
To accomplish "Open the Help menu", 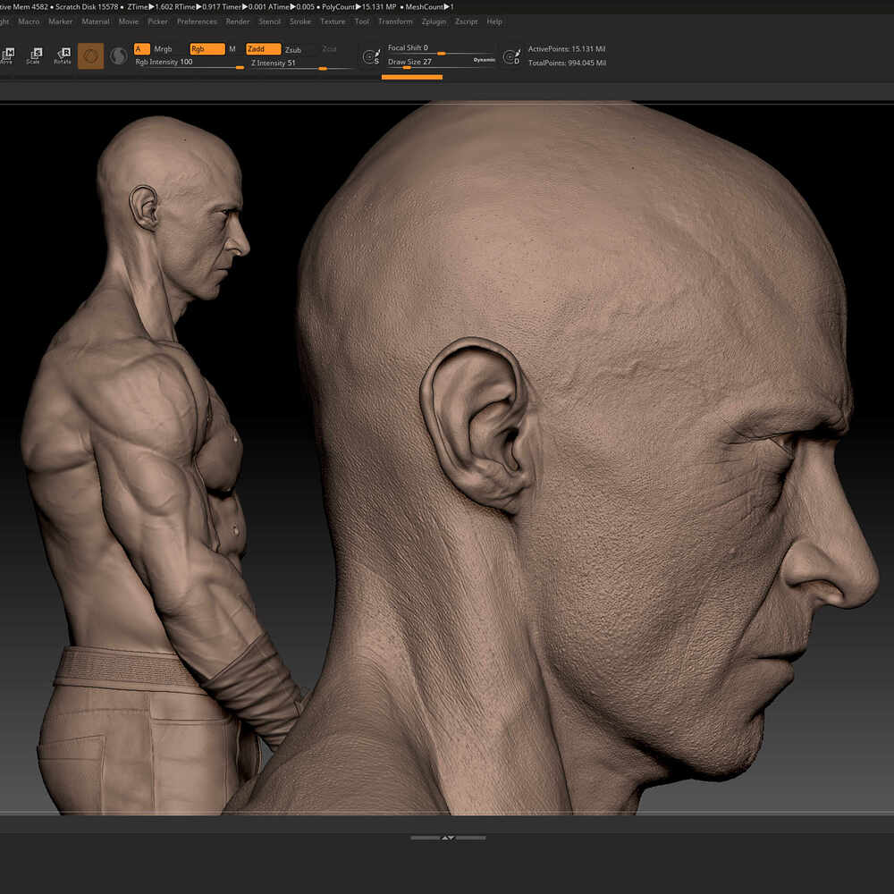I will [x=494, y=21].
